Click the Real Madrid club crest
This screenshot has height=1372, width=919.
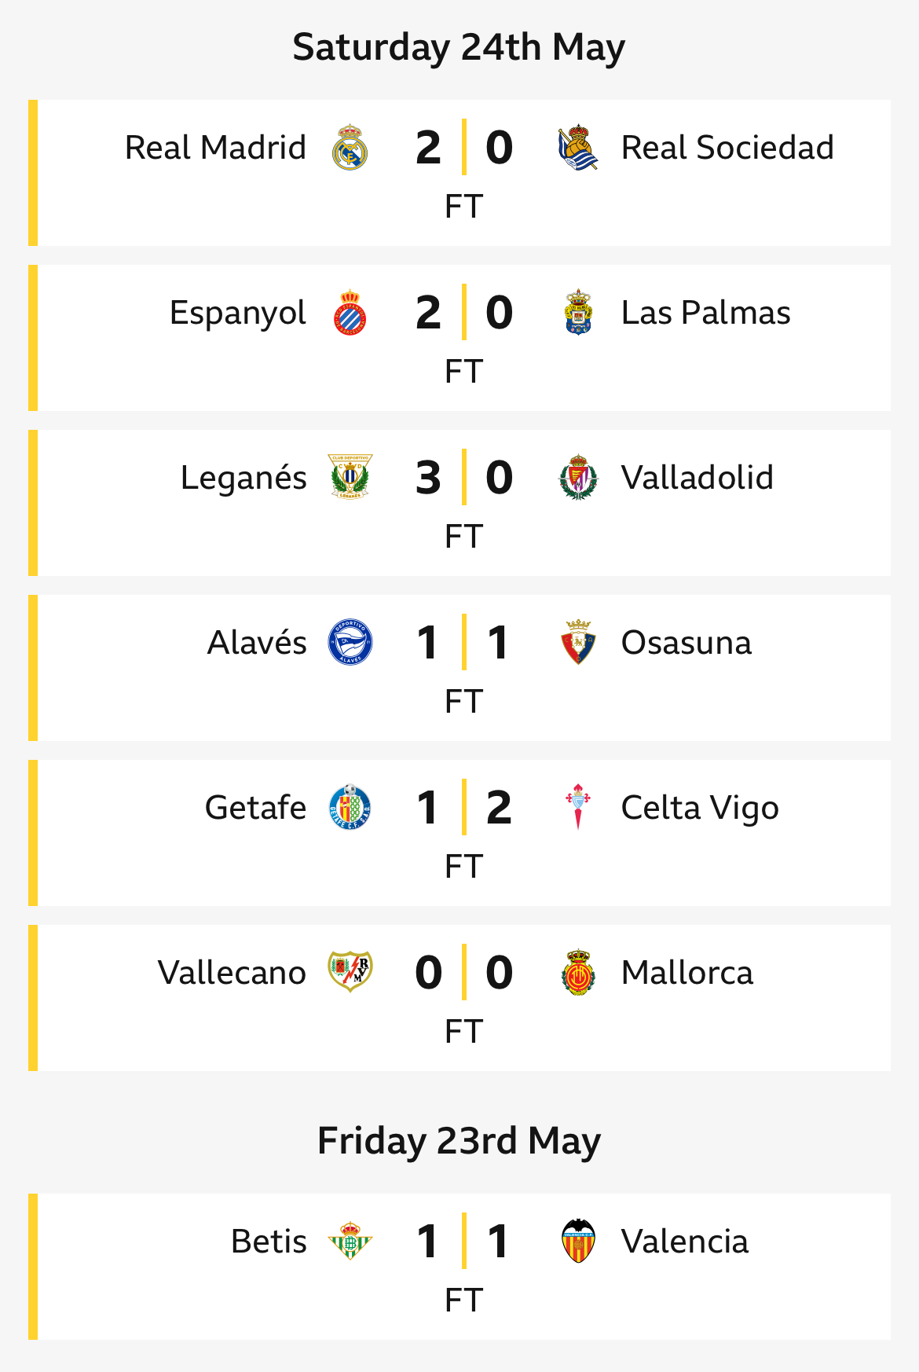(350, 148)
